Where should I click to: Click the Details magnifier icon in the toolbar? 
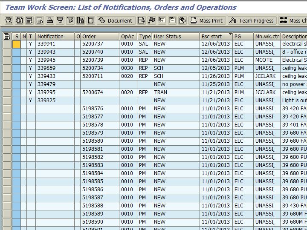click(9, 20)
